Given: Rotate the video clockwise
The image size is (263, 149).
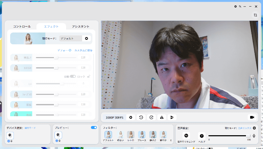Looking at the screenshot, I should coord(151,117).
